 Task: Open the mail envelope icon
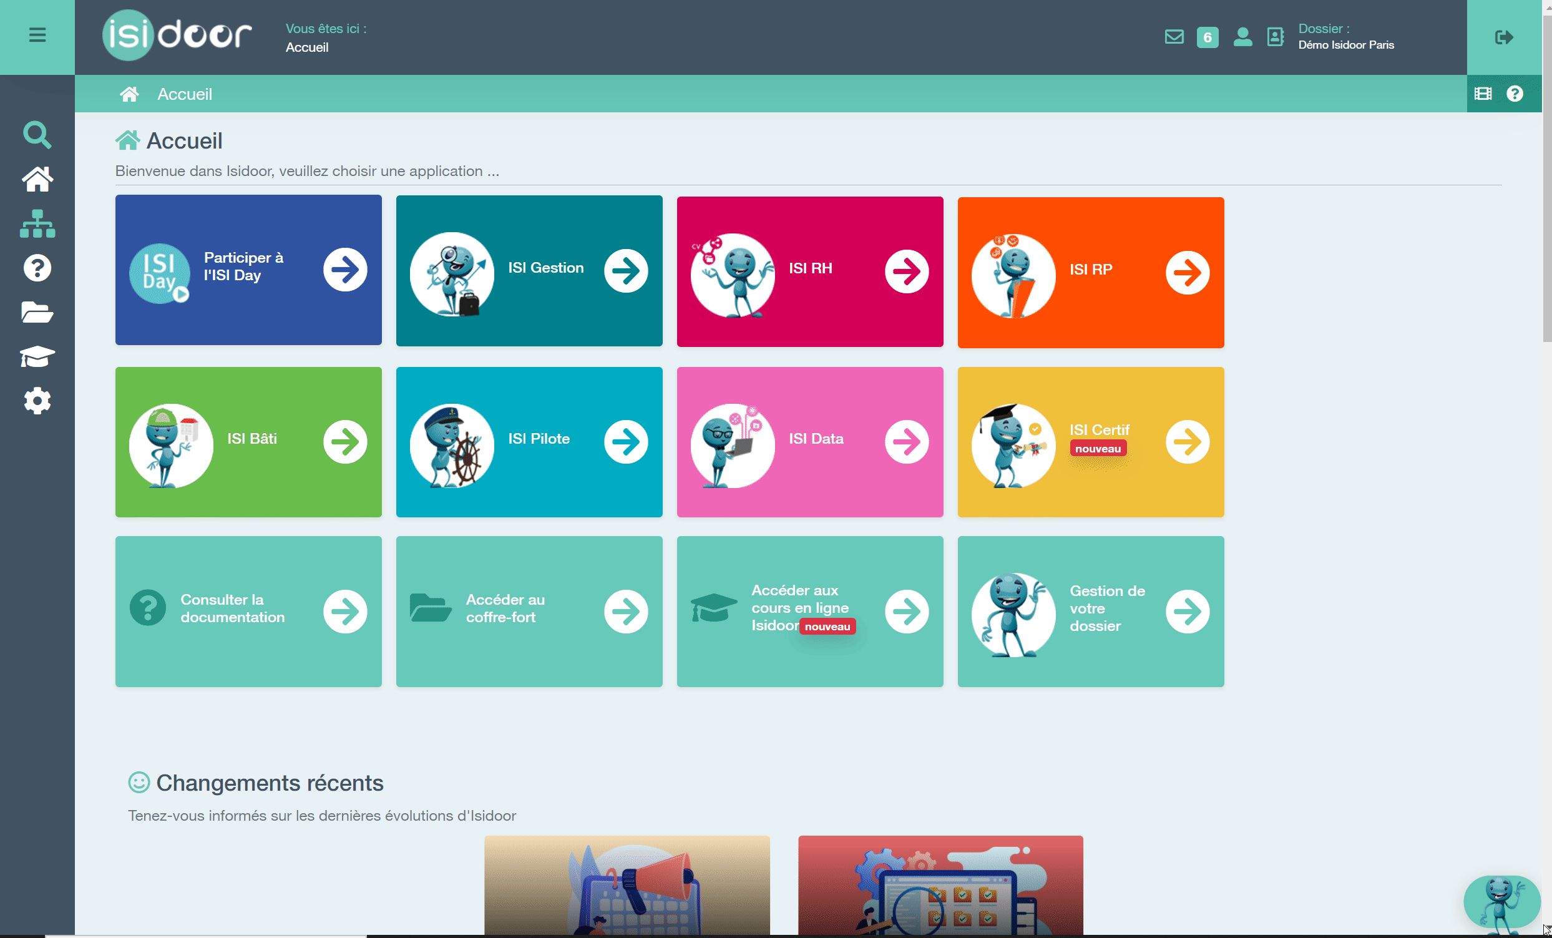coord(1174,37)
